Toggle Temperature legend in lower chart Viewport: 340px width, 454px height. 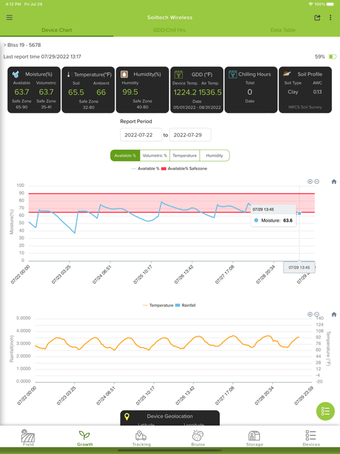(158, 305)
